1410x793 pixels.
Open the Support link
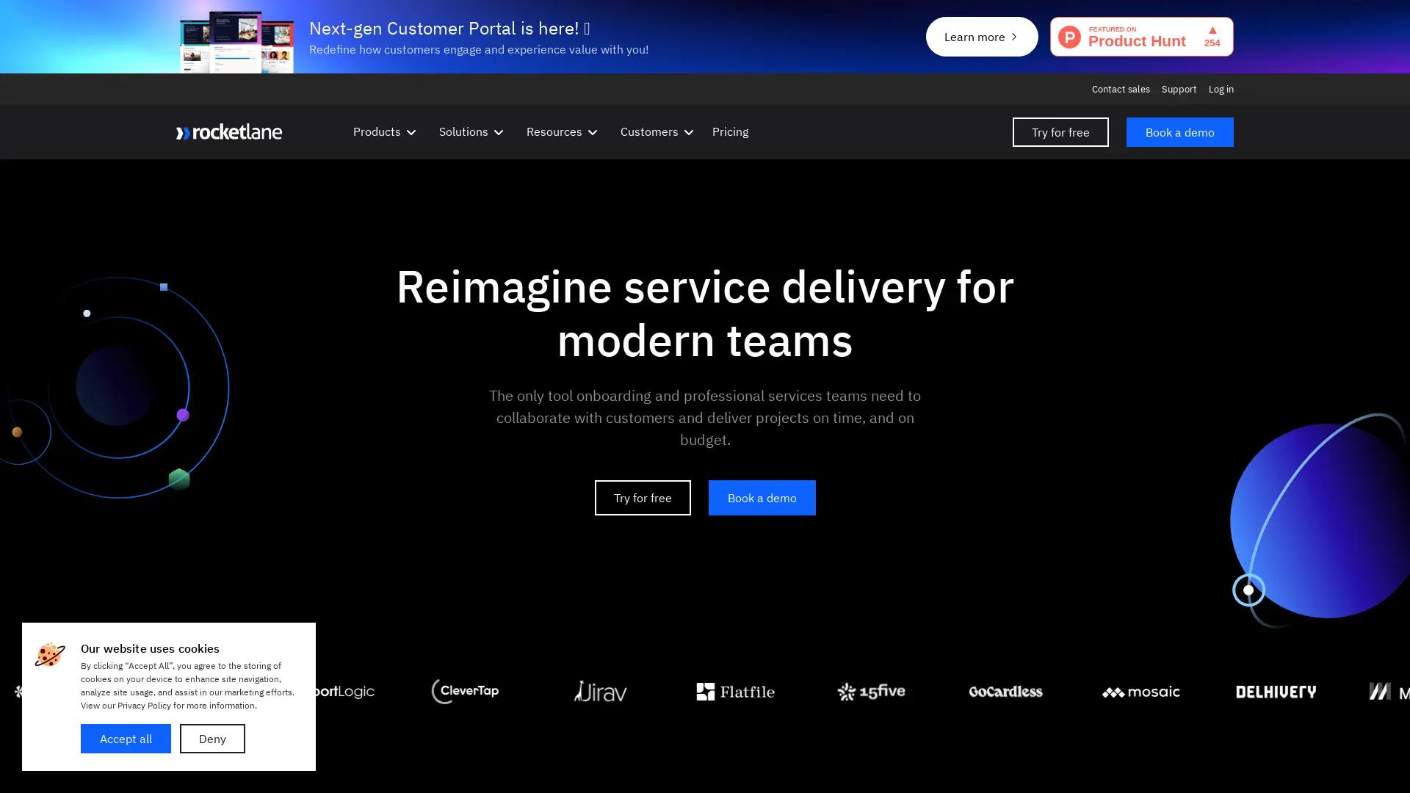[x=1179, y=89]
